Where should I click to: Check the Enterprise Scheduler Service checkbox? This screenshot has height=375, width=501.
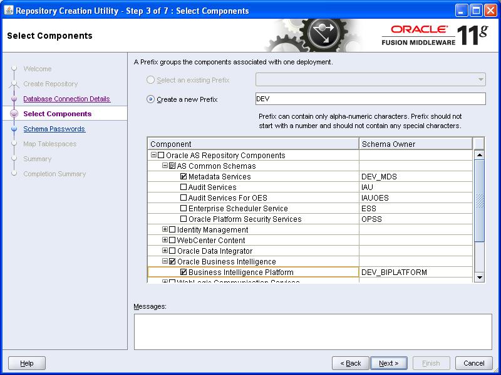[x=183, y=208]
